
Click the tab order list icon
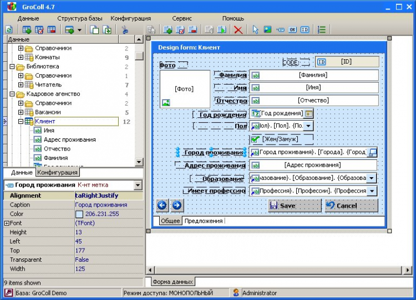tap(322, 30)
